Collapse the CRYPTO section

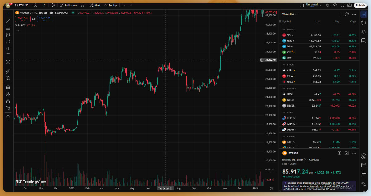(284, 136)
